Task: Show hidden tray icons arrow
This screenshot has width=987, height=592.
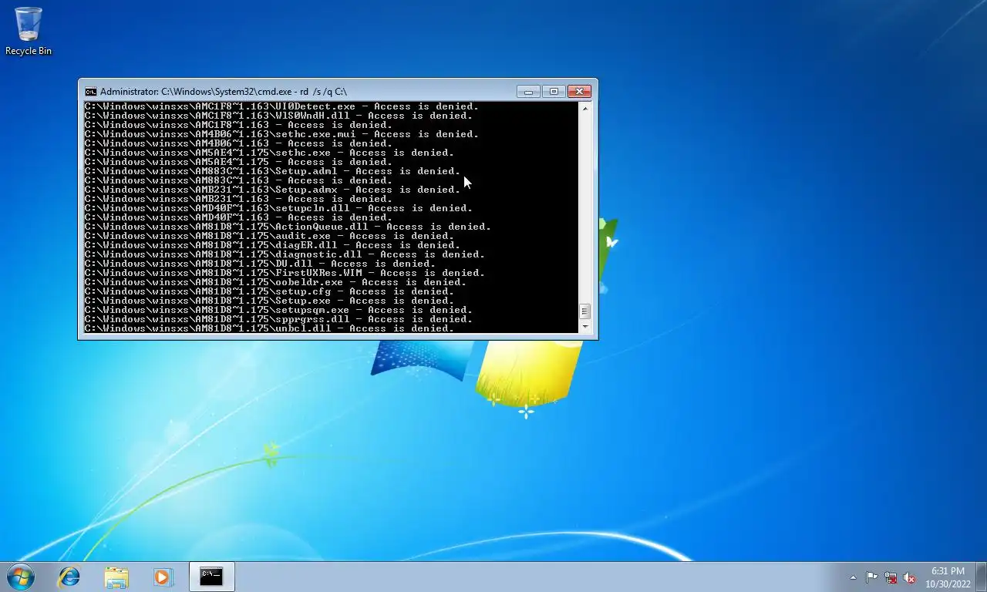Action: tap(853, 577)
